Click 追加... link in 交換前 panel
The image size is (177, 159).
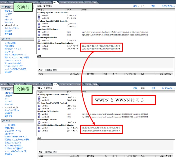pyautogui.click(x=135, y=6)
